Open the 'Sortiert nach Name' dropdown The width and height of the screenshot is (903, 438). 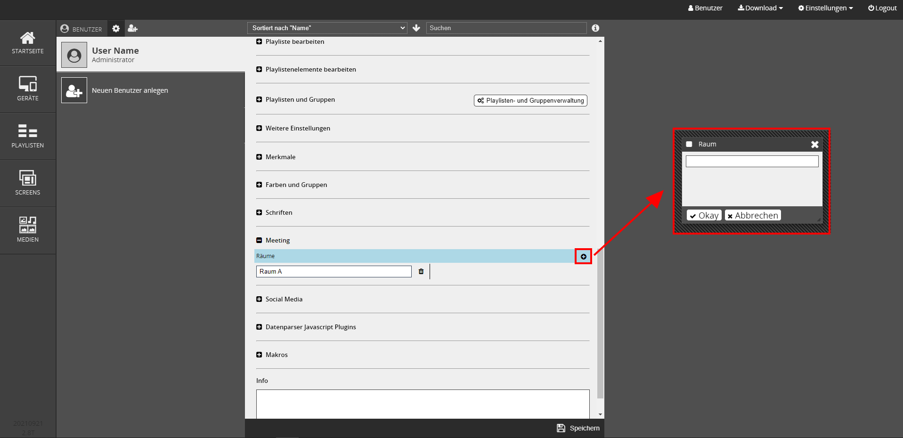327,28
